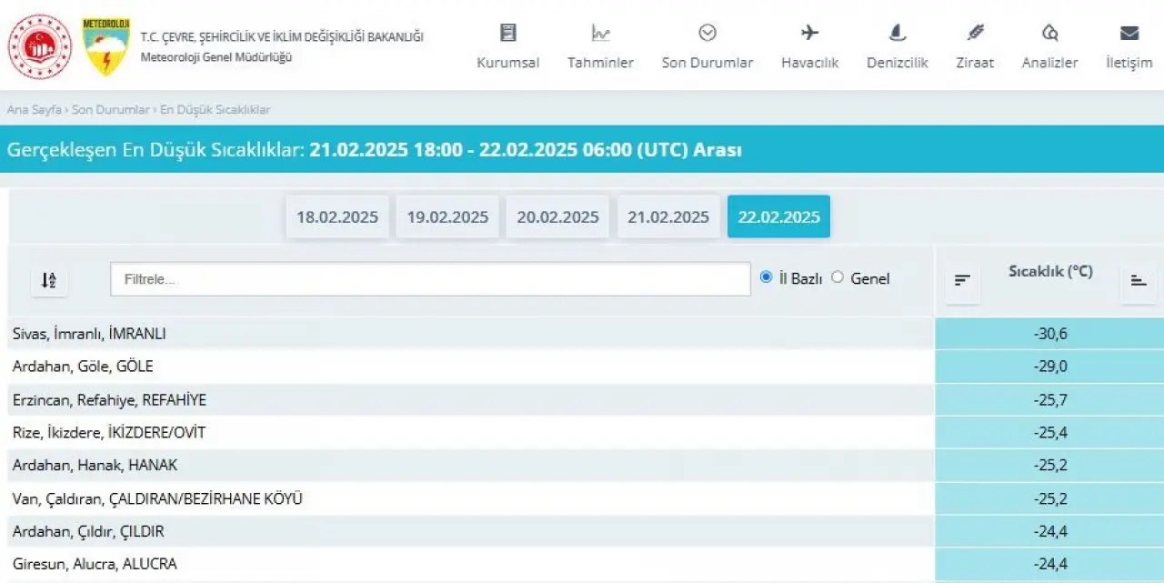Expand the Son Durumlar menu
This screenshot has height=583, width=1164.
point(707,47)
